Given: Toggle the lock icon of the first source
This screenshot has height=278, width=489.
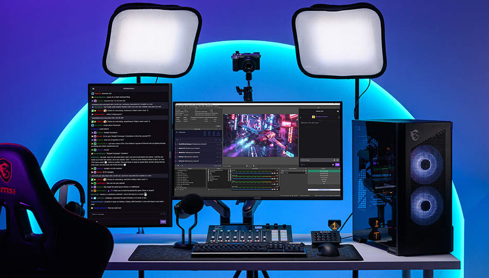Looking at the screenshot, I should pos(231,170).
